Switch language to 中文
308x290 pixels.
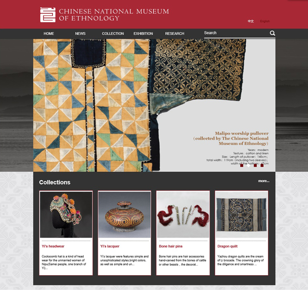251,21
